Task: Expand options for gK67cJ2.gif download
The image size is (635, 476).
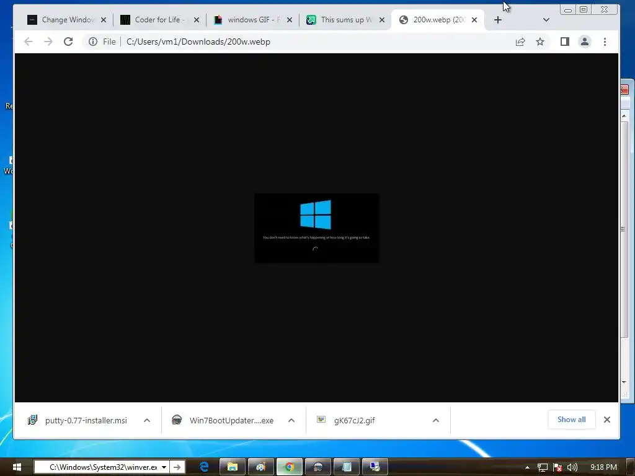Action: [x=436, y=421]
